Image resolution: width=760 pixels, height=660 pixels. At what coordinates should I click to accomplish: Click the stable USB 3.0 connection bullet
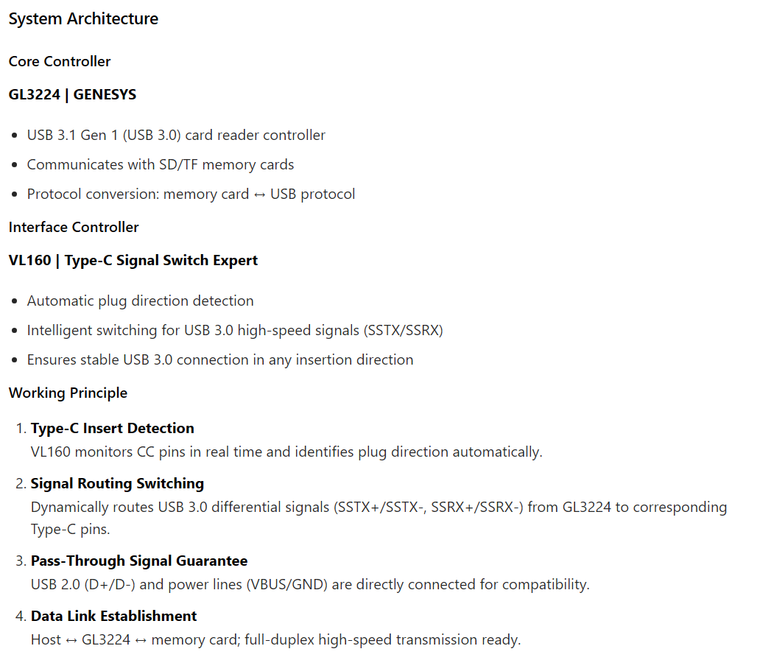click(x=220, y=359)
